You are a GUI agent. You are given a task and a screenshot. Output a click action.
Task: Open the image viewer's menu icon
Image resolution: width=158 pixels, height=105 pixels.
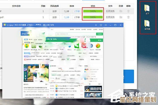[96, 25]
